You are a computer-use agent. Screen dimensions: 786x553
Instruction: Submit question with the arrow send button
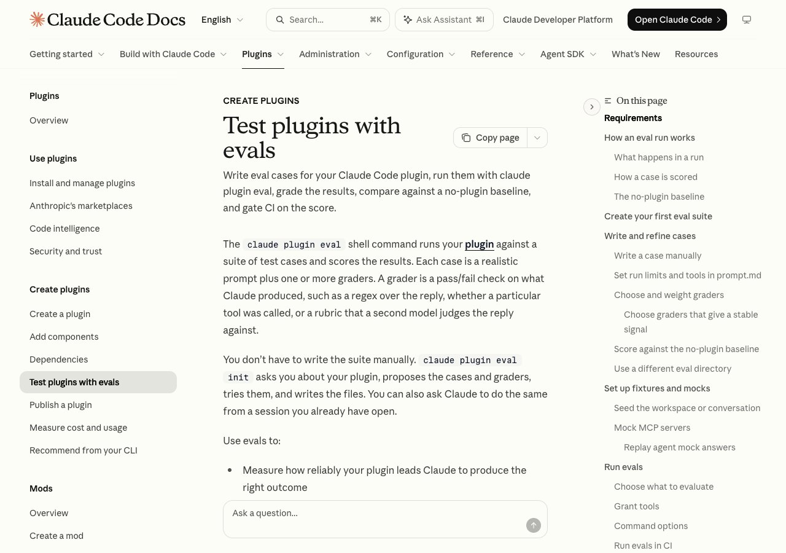(x=534, y=525)
